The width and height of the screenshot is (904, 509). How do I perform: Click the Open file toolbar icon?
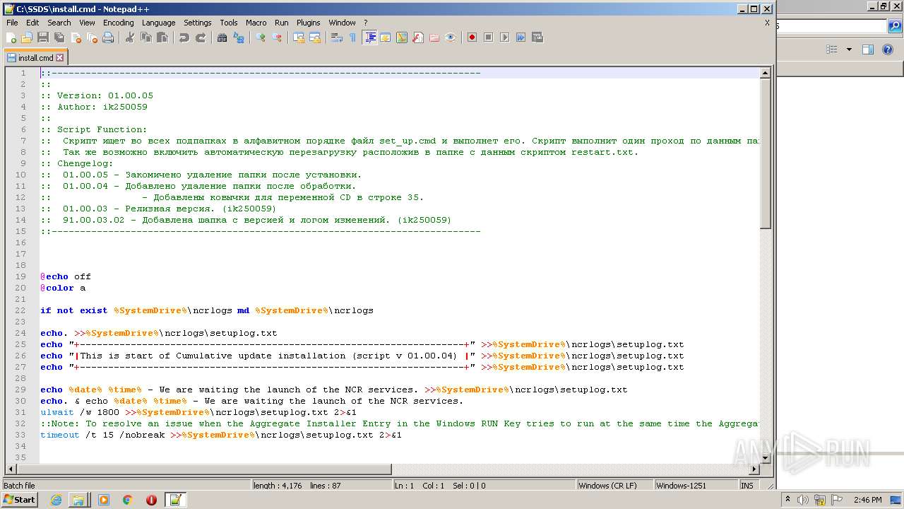coord(27,37)
